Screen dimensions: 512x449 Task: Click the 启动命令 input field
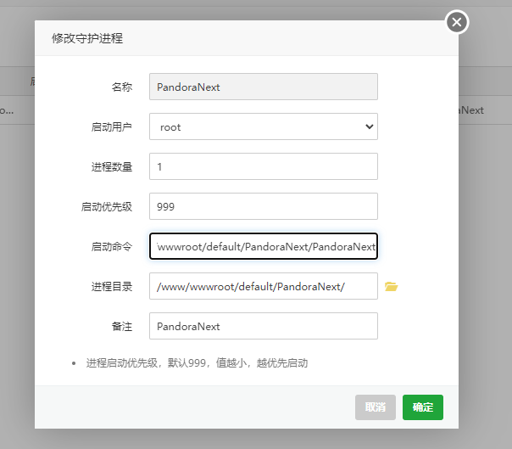pyautogui.click(x=264, y=247)
